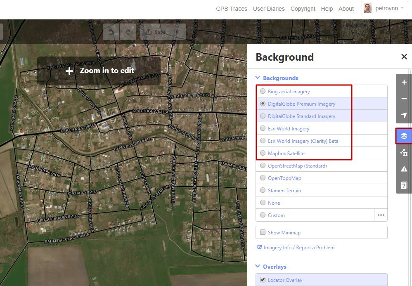Click the 'Краснодарская улица' street label
412x286 pixels.
[x=71, y=65]
